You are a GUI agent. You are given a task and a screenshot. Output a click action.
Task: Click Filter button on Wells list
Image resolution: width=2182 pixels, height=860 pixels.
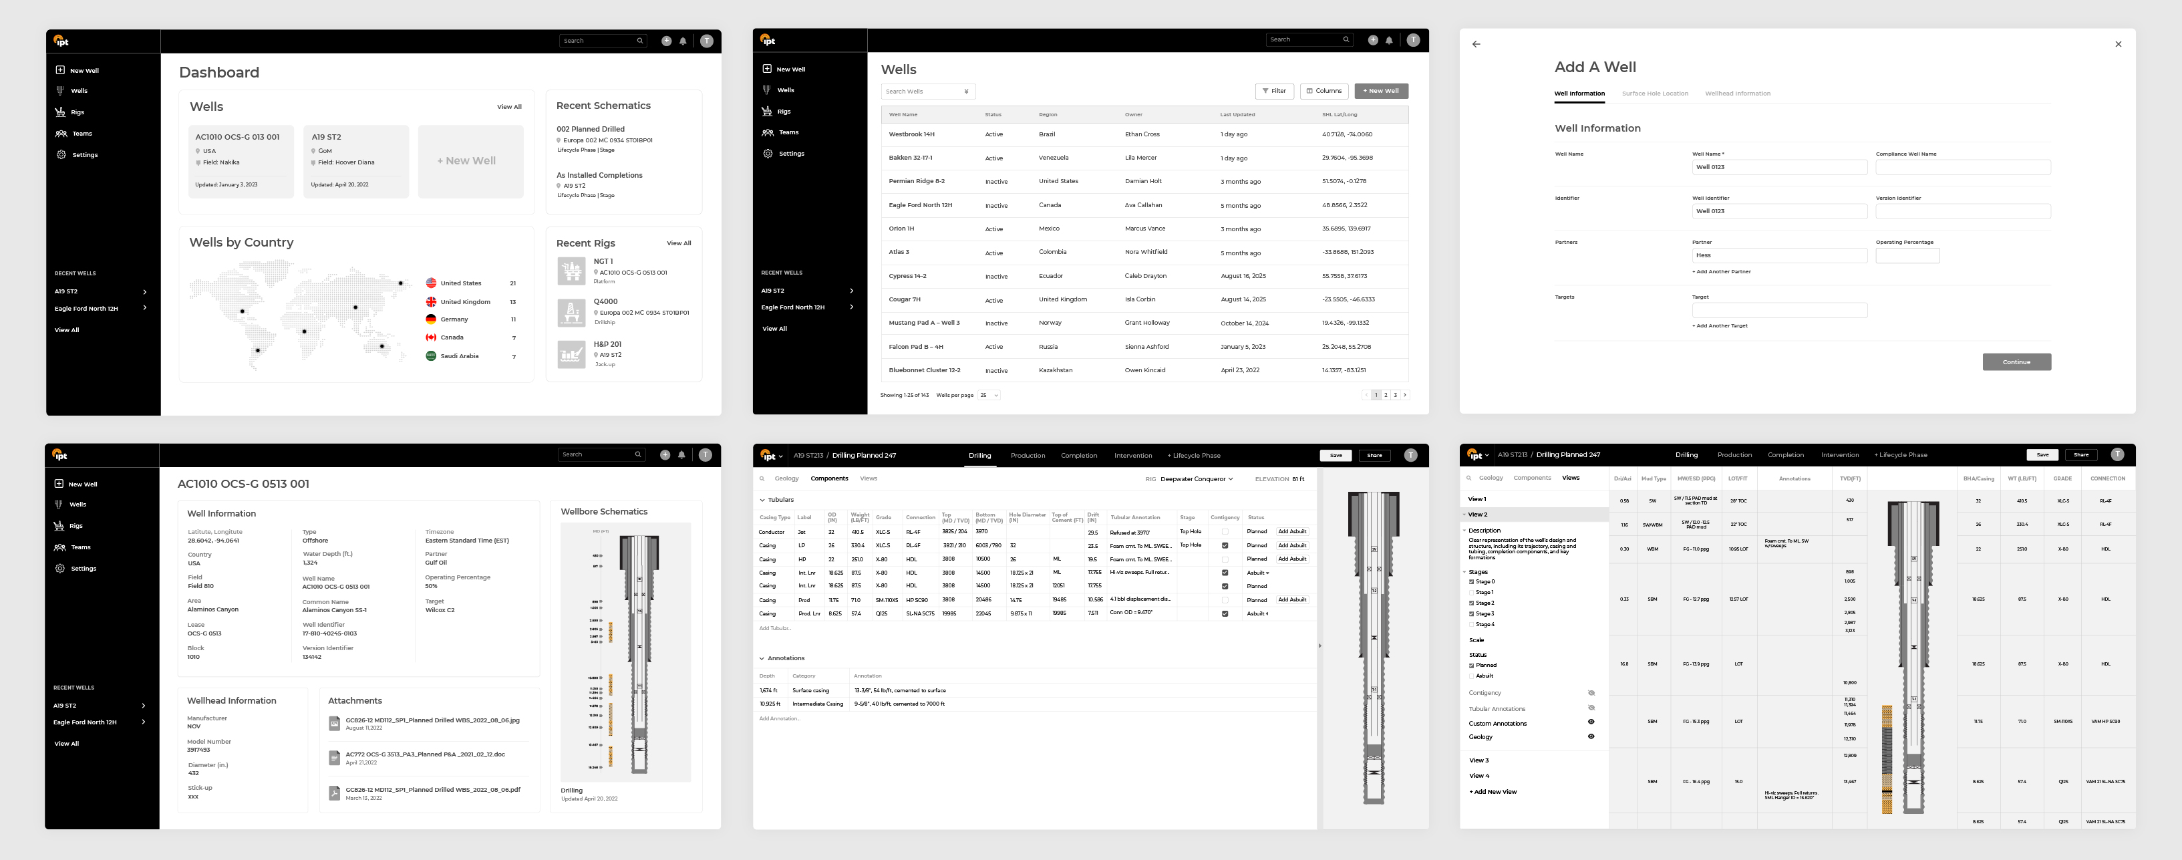click(x=1274, y=91)
